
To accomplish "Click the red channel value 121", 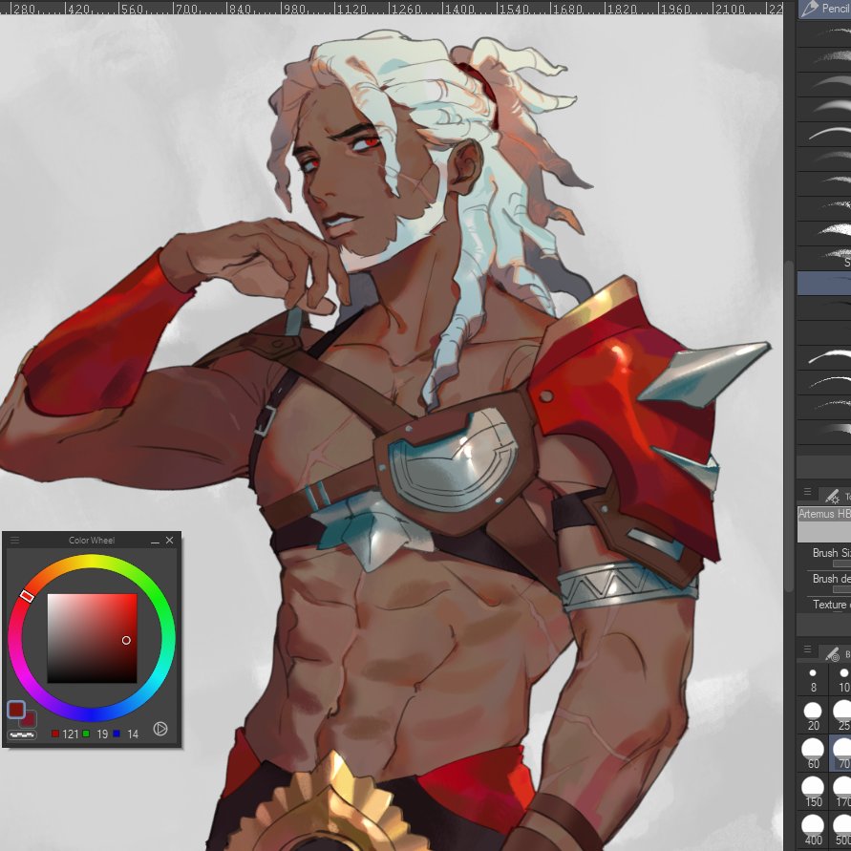I will pyautogui.click(x=71, y=734).
